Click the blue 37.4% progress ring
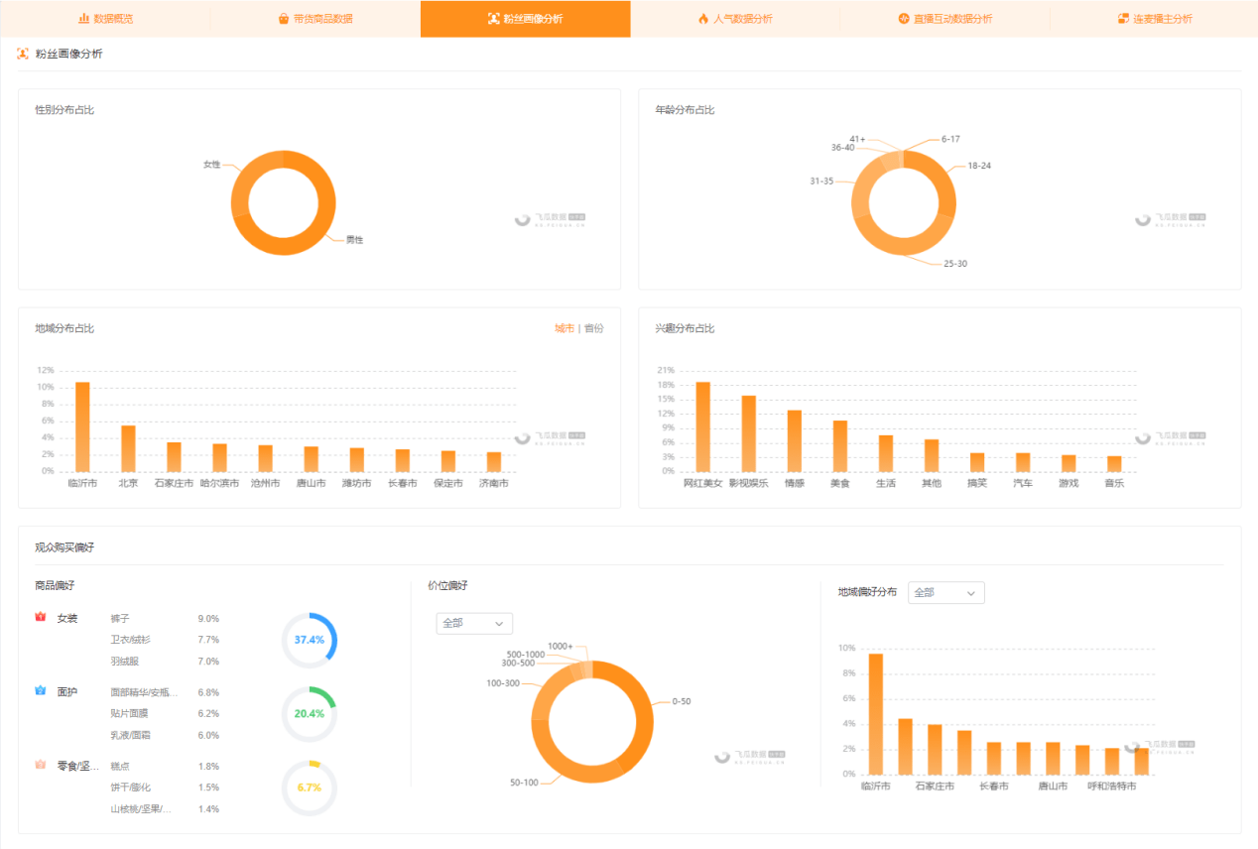Screen dimensions: 1258x849 tap(310, 640)
